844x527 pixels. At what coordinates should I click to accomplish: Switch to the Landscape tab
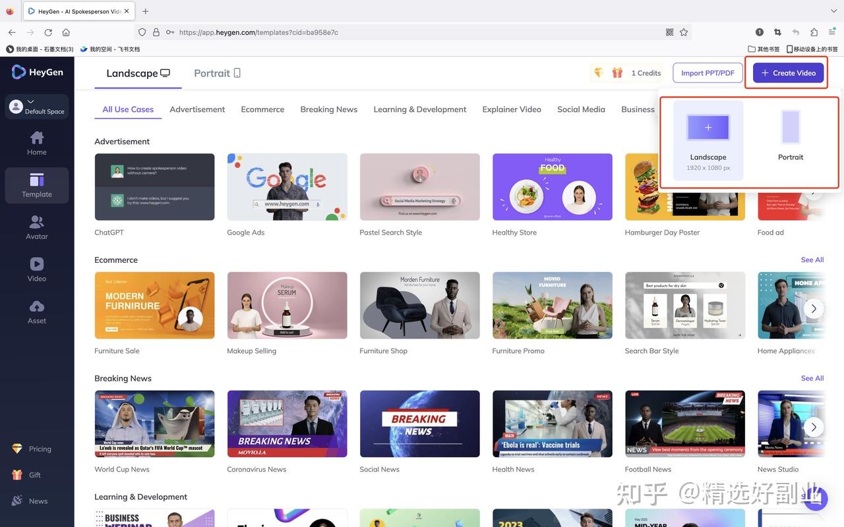coord(138,73)
